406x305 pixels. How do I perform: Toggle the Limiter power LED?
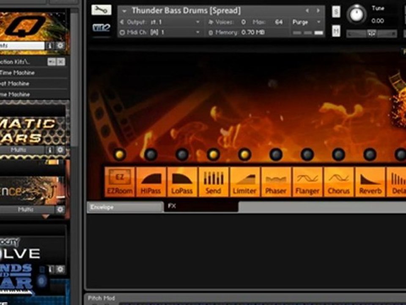pos(245,155)
